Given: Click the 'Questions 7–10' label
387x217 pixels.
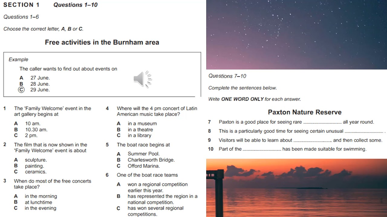Looking at the screenshot, I should (227, 76).
